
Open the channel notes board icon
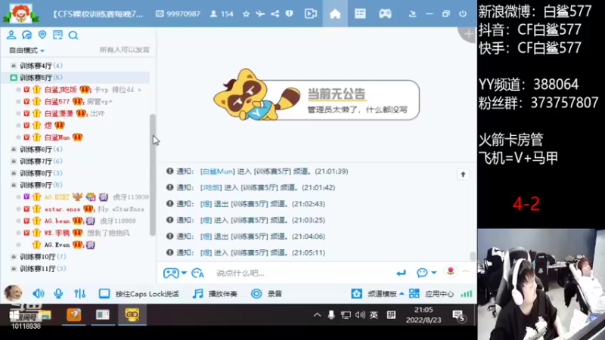pyautogui.click(x=57, y=35)
